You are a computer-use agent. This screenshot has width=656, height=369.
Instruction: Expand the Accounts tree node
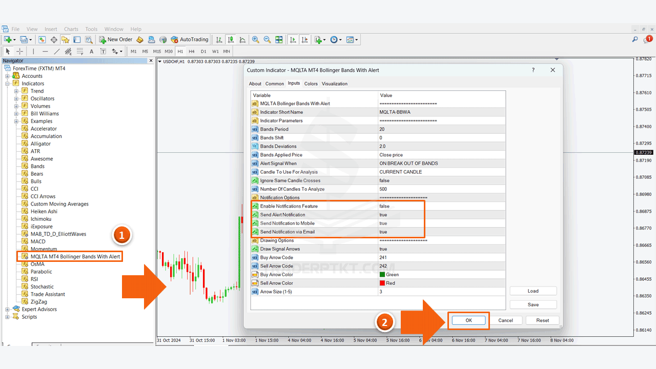pyautogui.click(x=8, y=76)
